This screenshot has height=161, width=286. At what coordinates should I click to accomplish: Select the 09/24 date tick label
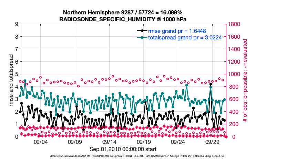pyautogui.click(x=178, y=142)
